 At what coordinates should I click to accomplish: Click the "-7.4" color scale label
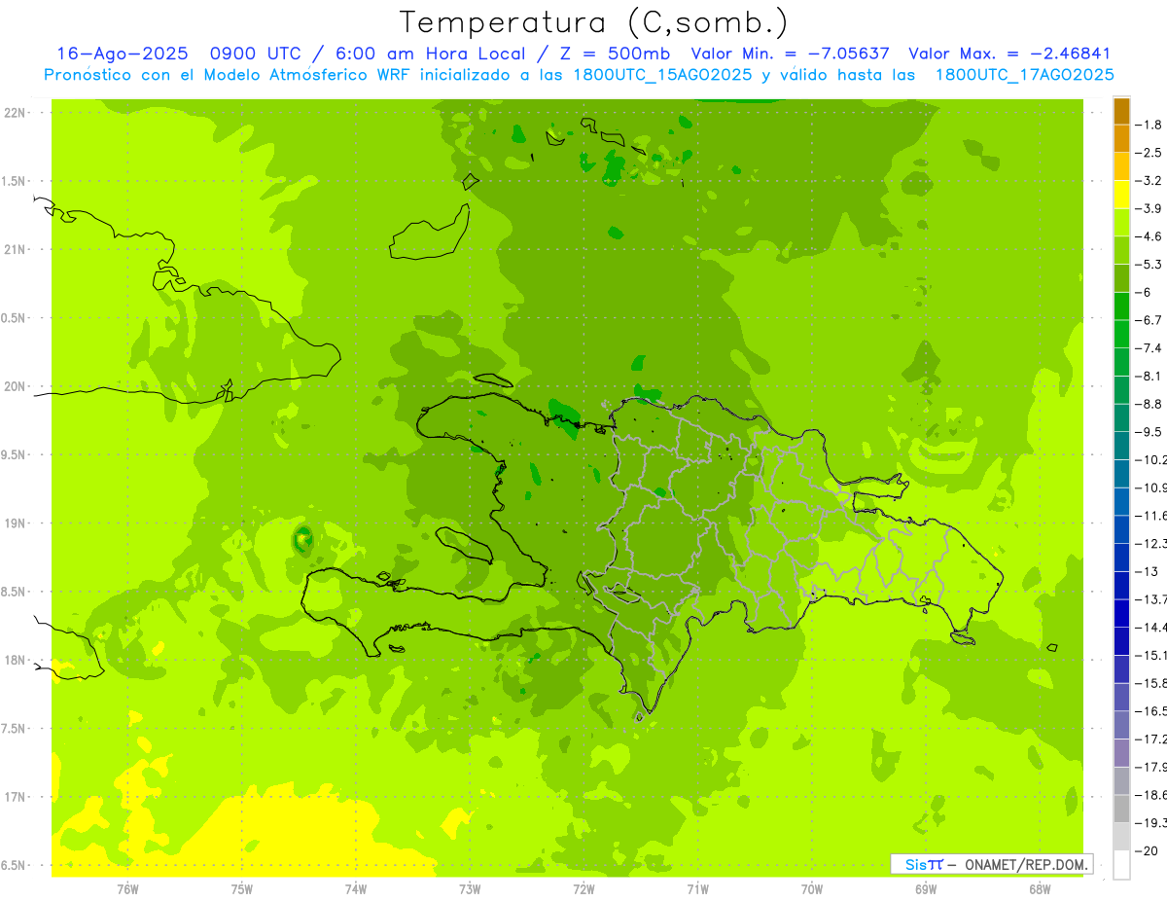[1149, 348]
